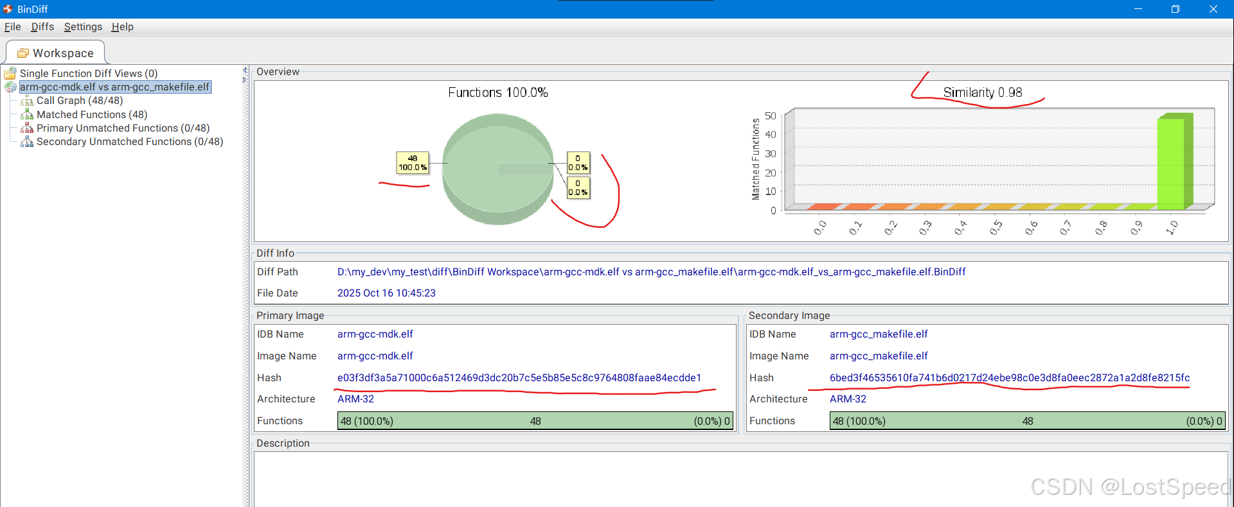Image resolution: width=1234 pixels, height=507 pixels.
Task: Open Secondary Unmatched Functions (0/48)
Action: (130, 141)
